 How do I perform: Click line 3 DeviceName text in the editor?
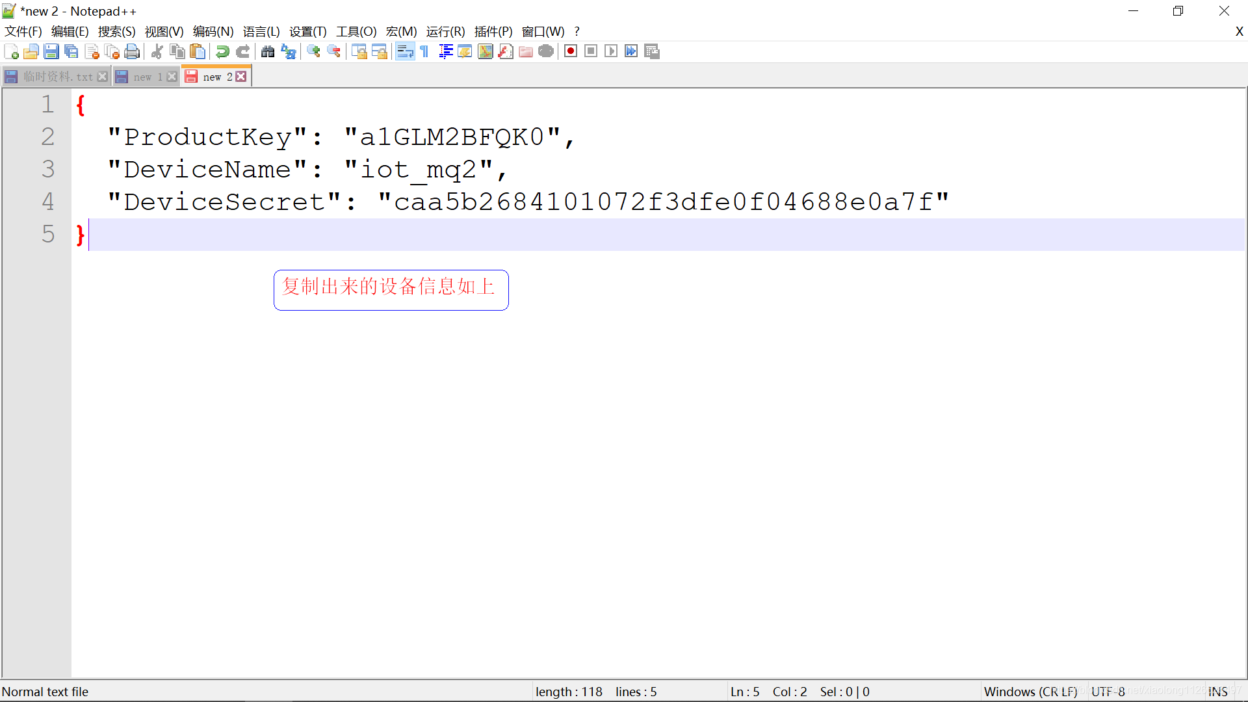(x=207, y=170)
